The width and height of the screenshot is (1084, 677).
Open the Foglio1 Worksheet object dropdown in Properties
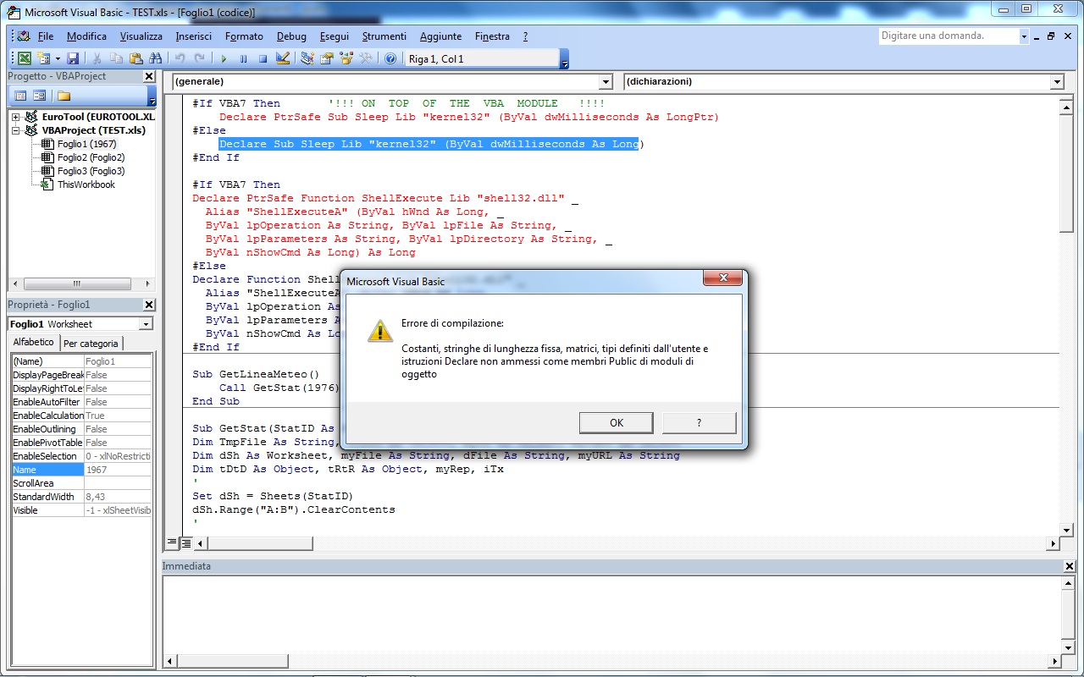[x=146, y=324]
